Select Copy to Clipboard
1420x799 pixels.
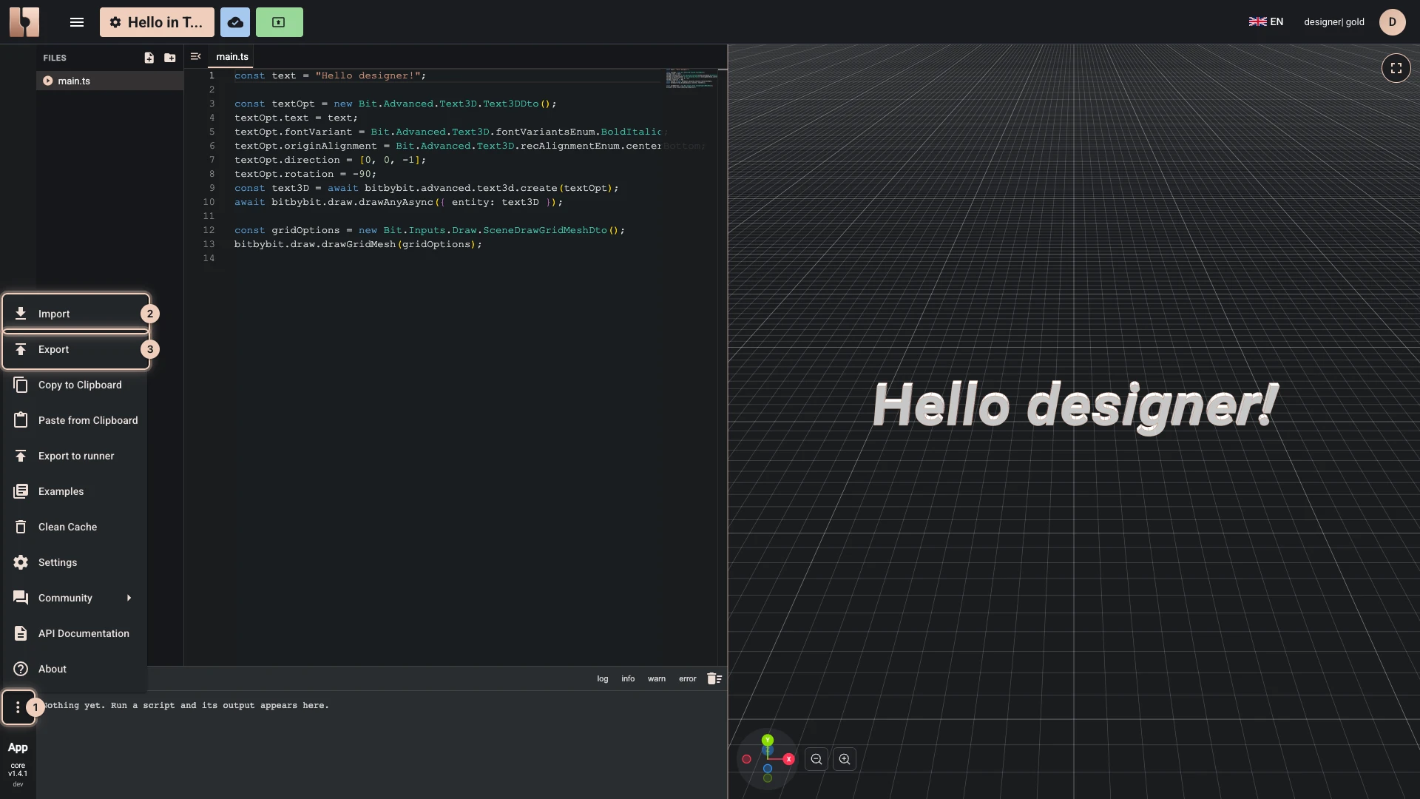click(x=75, y=385)
